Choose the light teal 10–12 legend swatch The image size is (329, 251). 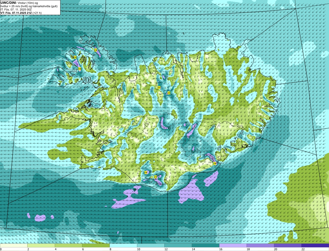(x=151, y=246)
